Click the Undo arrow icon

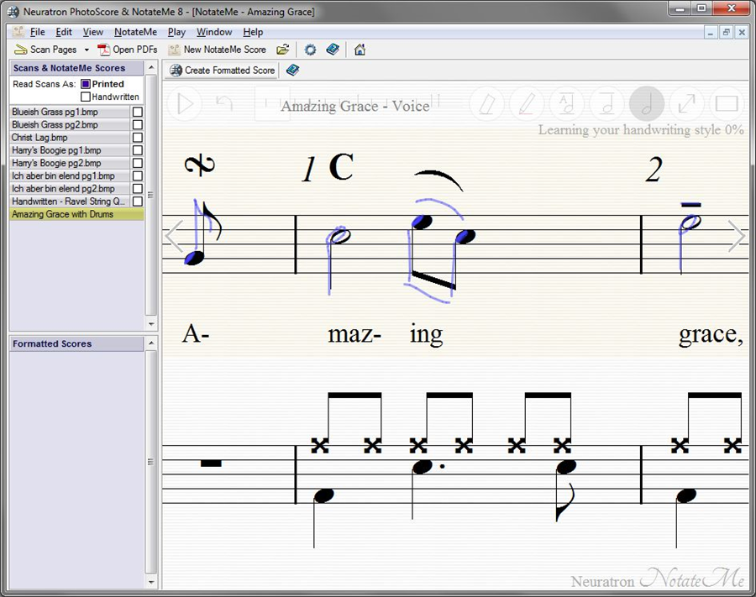point(224,104)
